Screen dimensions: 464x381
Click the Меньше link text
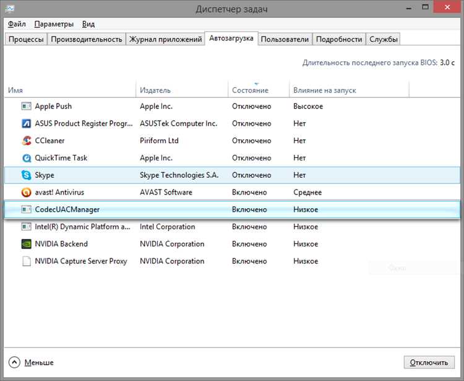pos(39,362)
